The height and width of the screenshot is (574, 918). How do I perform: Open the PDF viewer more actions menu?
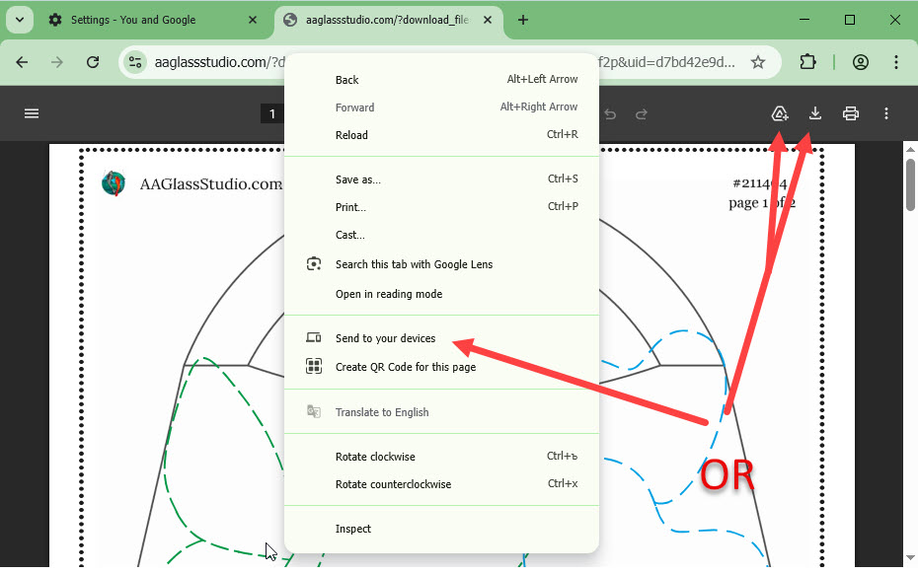point(886,113)
